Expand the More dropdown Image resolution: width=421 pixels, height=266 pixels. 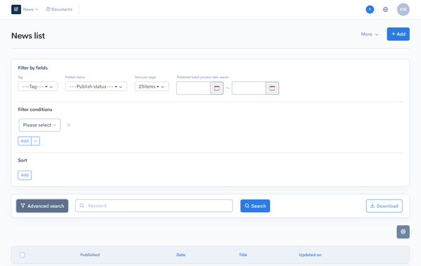[x=370, y=34]
